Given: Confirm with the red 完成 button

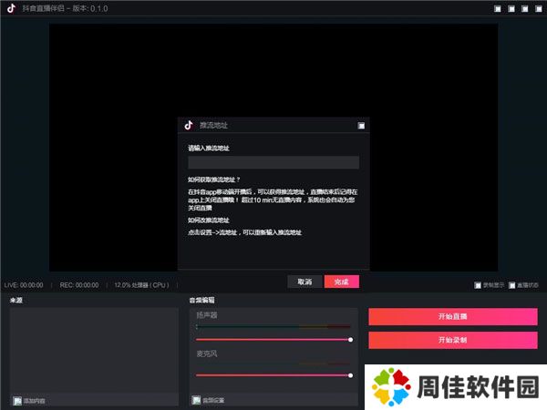Looking at the screenshot, I should (341, 282).
